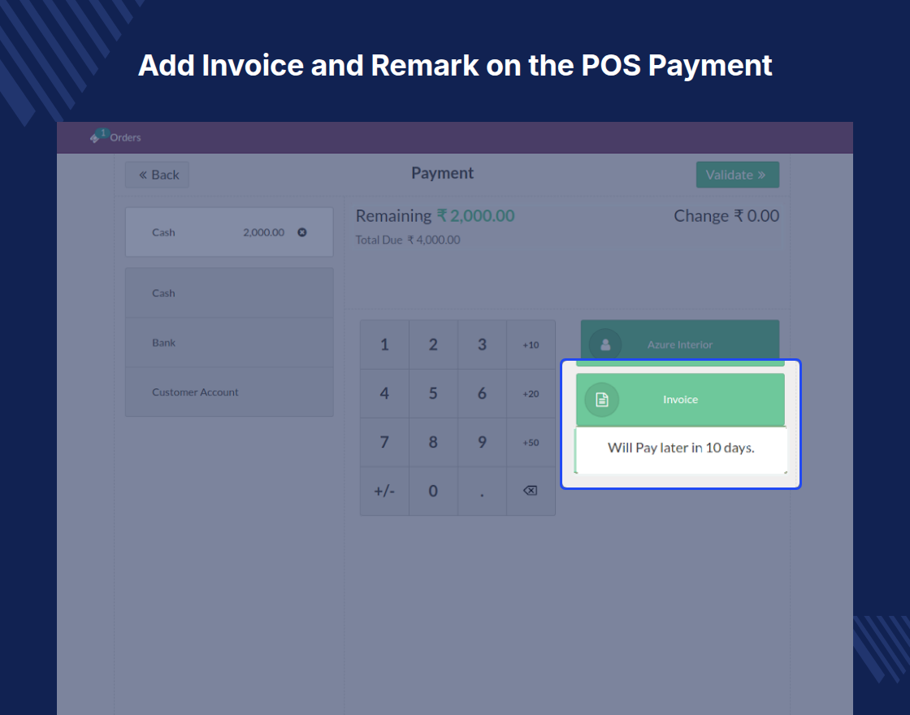This screenshot has width=910, height=715.
Task: Open the Orders ticket icon
Action: 94,138
